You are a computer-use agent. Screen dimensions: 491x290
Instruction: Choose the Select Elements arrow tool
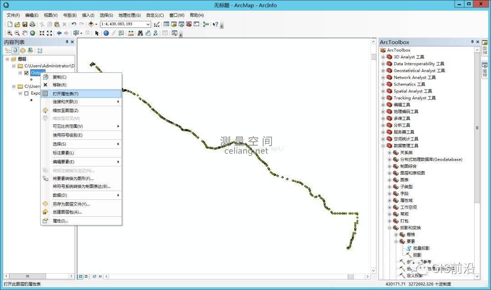pyautogui.click(x=97, y=33)
